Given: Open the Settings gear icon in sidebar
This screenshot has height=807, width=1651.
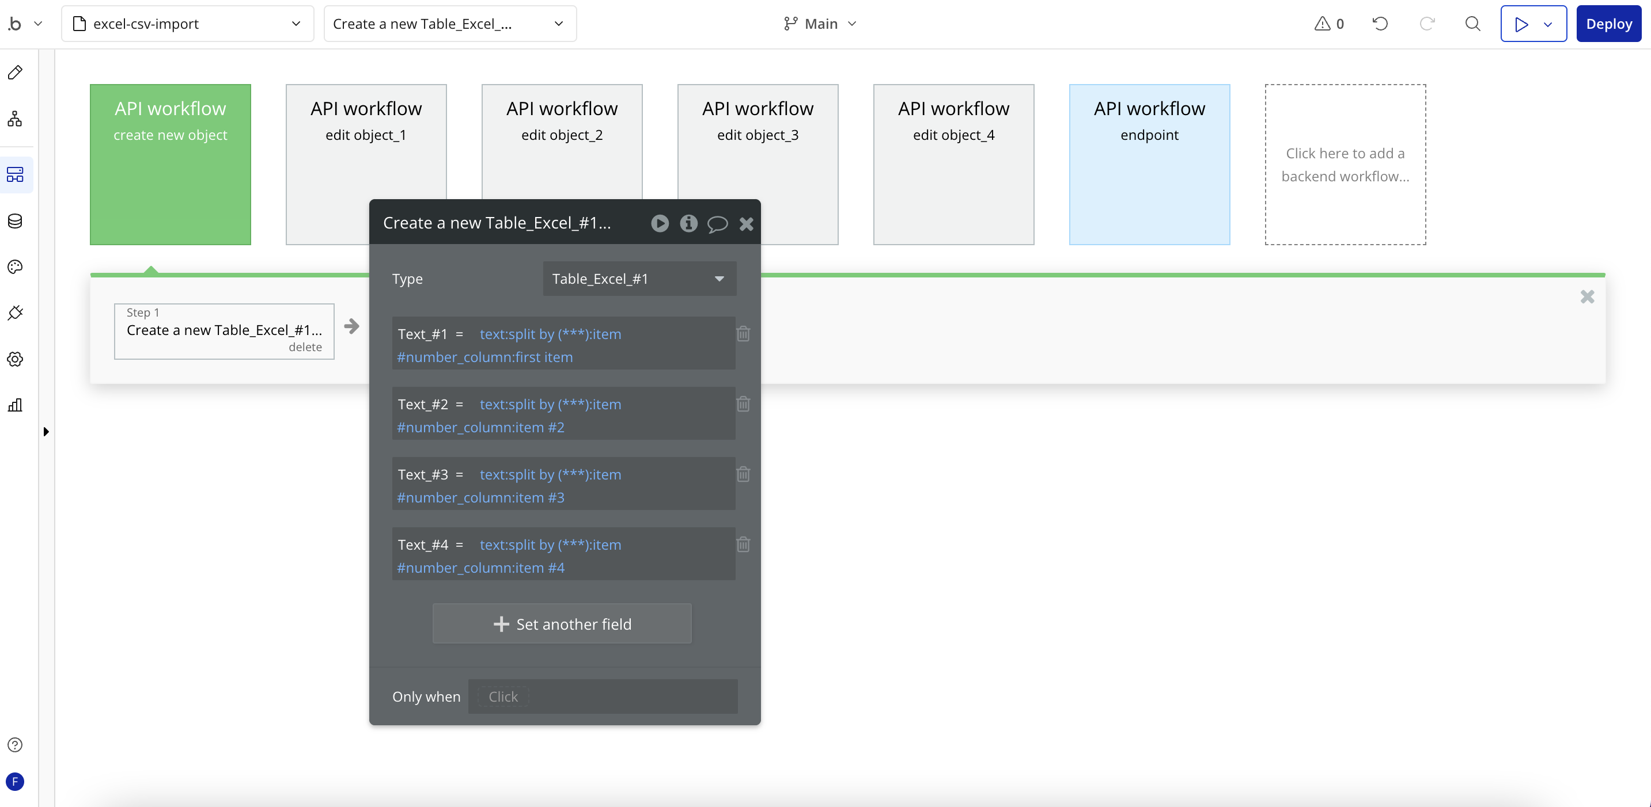Looking at the screenshot, I should pyautogui.click(x=16, y=359).
